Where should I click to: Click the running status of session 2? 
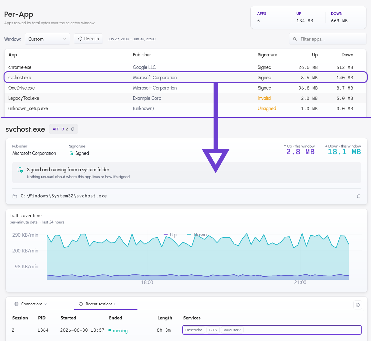coord(118,330)
